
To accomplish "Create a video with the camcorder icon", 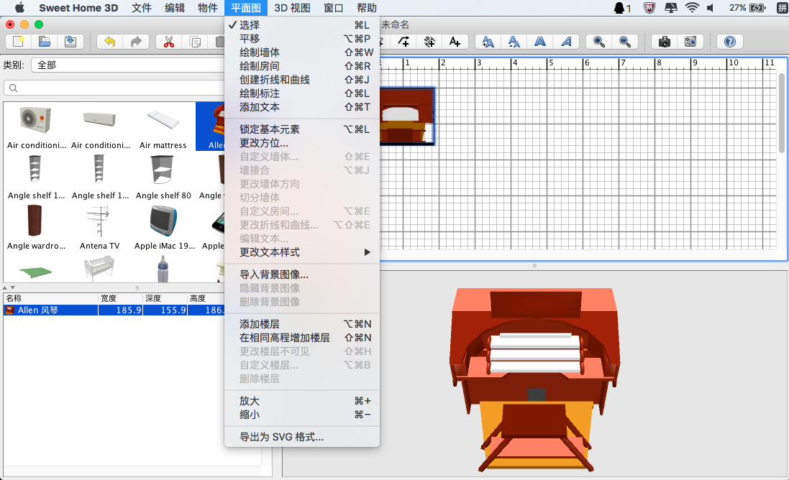I will [690, 41].
